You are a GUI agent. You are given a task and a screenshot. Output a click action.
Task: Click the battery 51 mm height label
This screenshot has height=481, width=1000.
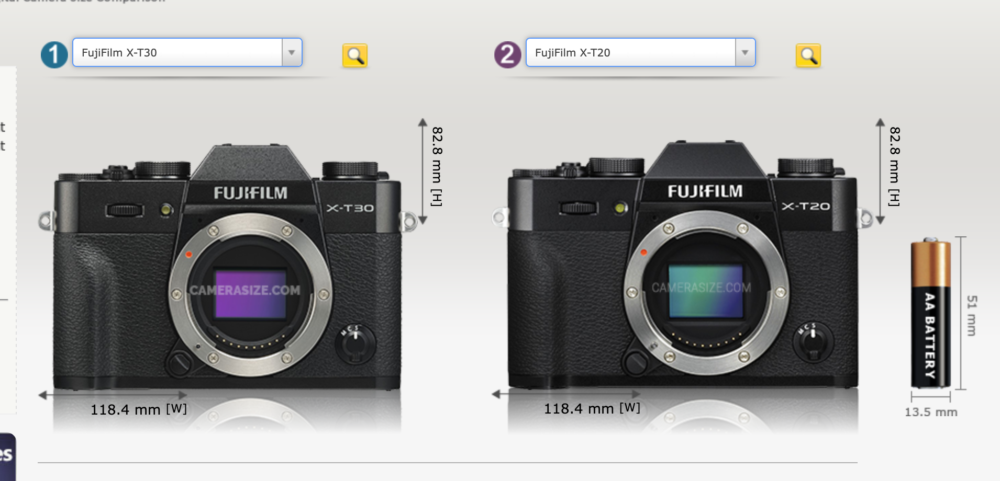pyautogui.click(x=972, y=315)
